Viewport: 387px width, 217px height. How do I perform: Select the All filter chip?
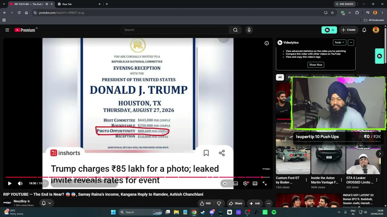click(x=280, y=77)
